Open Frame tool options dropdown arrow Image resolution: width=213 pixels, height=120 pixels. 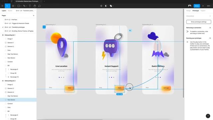coord(15,6)
